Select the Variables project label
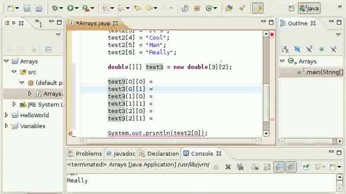The image size is (346, 194). [x=32, y=126]
